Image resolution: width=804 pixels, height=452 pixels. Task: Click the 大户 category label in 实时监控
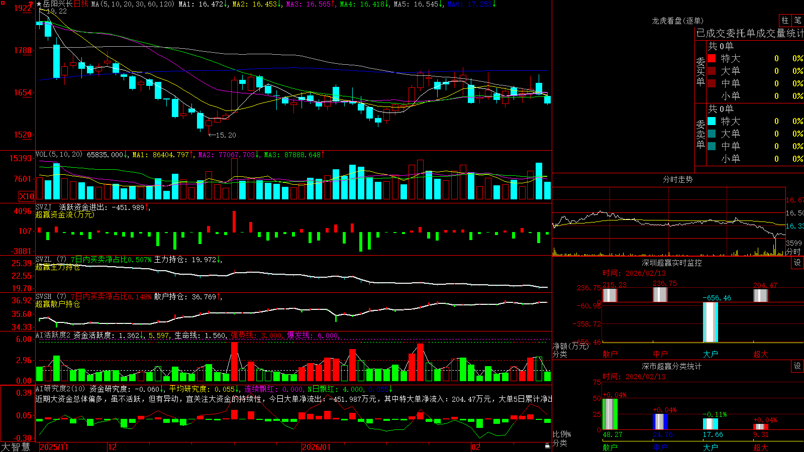tap(711, 354)
